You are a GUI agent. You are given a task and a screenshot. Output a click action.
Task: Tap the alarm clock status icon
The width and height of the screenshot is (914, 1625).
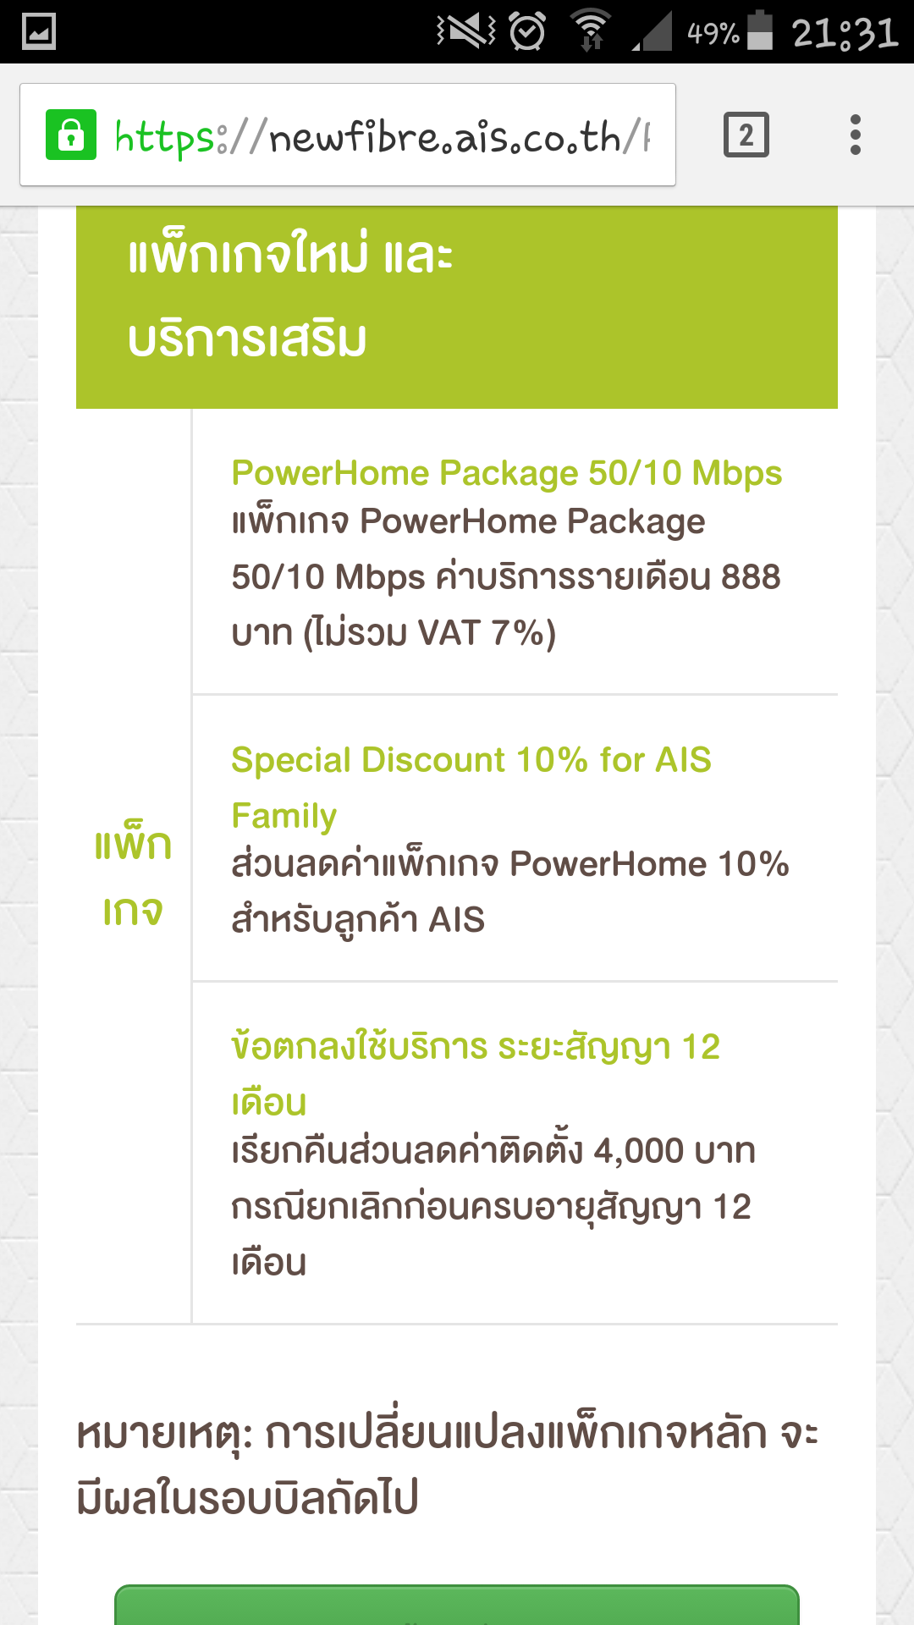[528, 32]
